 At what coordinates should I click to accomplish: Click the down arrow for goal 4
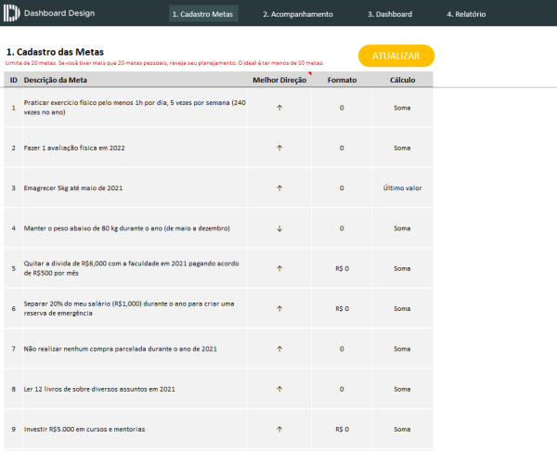pyautogui.click(x=279, y=228)
